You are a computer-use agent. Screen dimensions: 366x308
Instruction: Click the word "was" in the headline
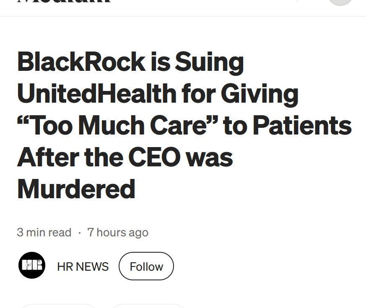coord(209,157)
